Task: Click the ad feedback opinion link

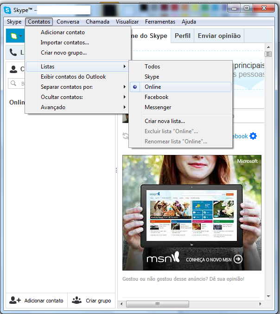Action: pos(183,279)
